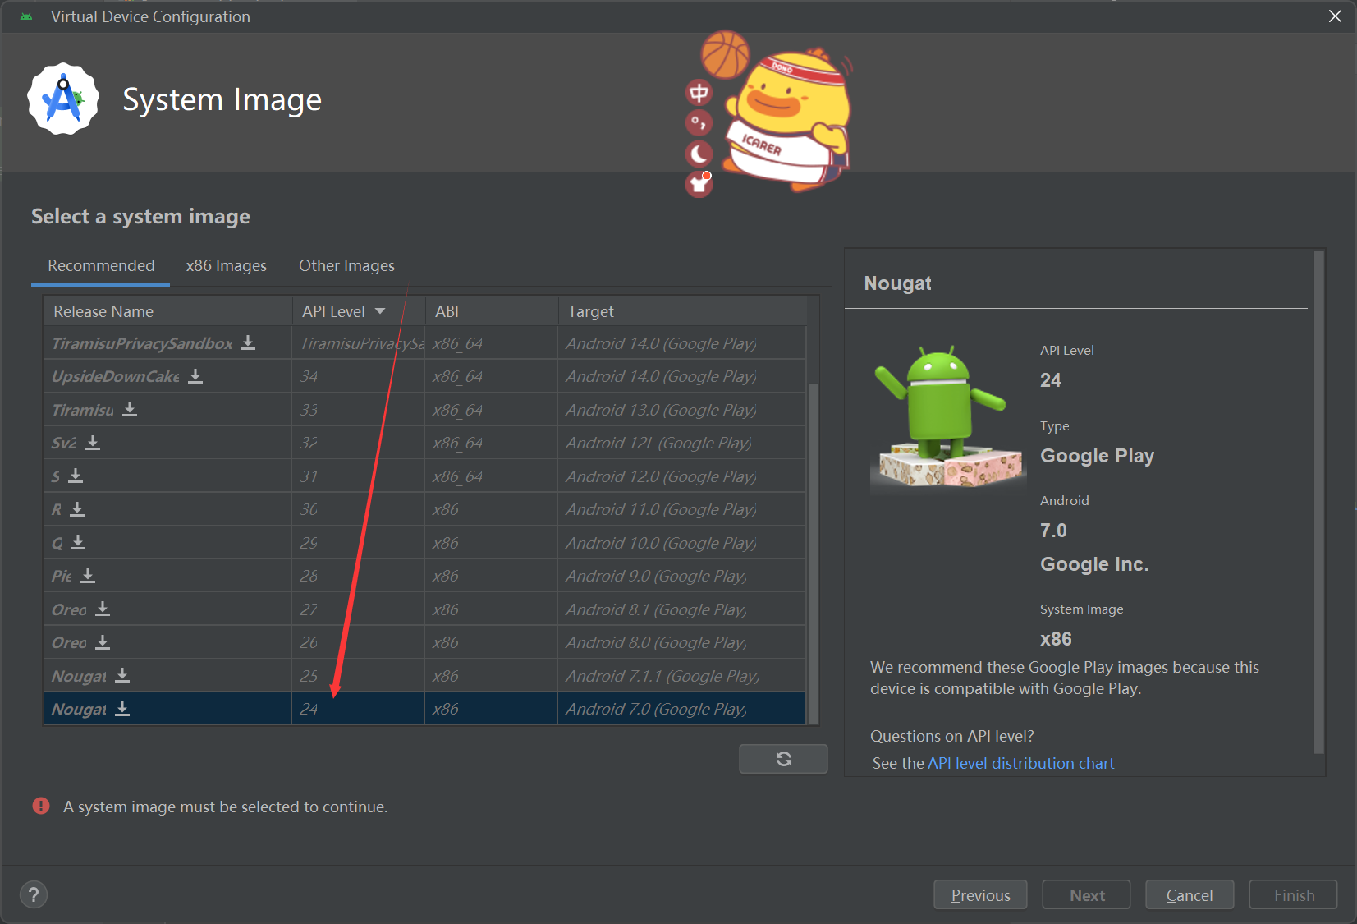Select the Android 13.0 (Google Play) row

(424, 409)
